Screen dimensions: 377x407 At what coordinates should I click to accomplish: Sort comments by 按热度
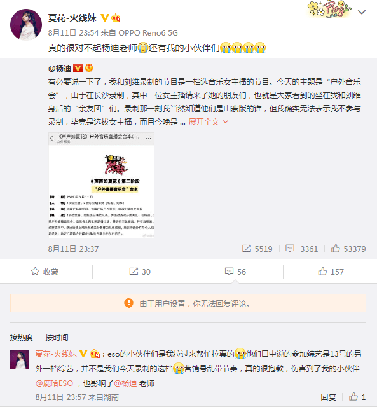21,337
